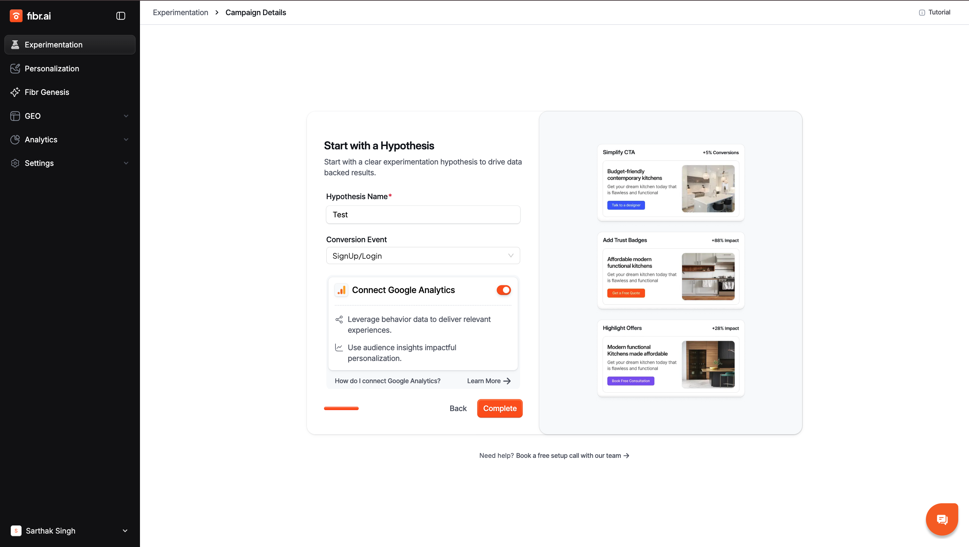Click the orange step progress bar
Viewport: 969px width, 547px height.
(341, 408)
